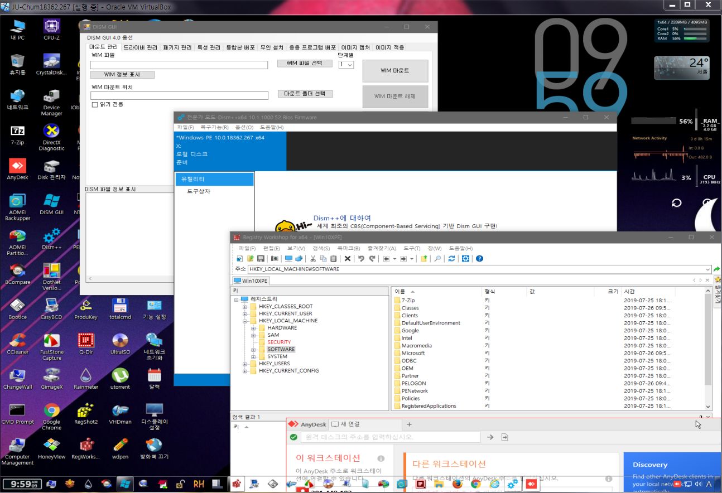Image resolution: width=722 pixels, height=493 pixels.
Task: Select the Rainmeter desktop icon
Action: coord(86,379)
